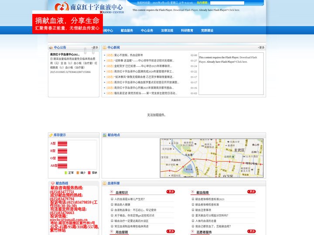The width and height of the screenshot is (314, 235).
Task: Click the tag icon beside 库存提示
Action: coord(51,135)
